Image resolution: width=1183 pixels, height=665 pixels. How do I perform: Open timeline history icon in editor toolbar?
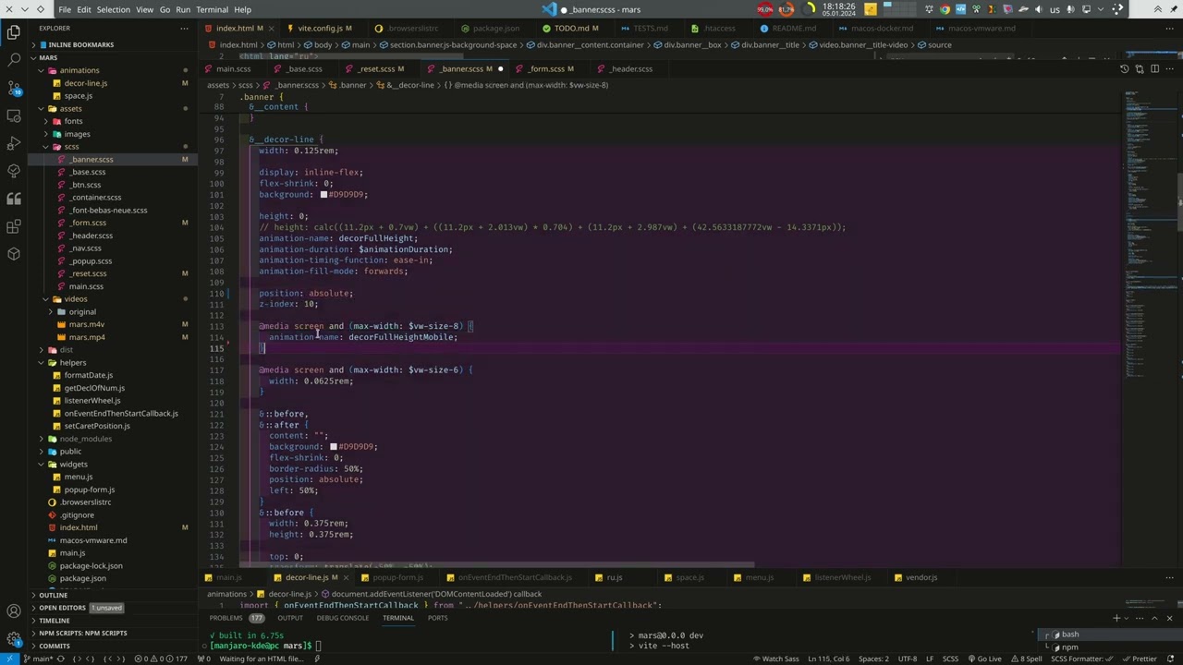[1125, 68]
